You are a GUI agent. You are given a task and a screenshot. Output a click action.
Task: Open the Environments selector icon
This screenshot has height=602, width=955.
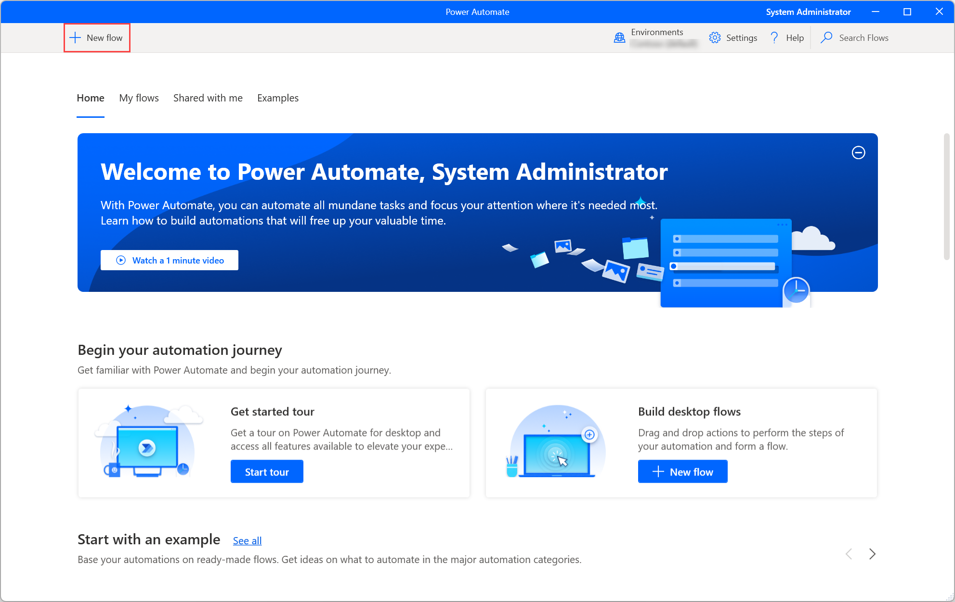pos(619,38)
